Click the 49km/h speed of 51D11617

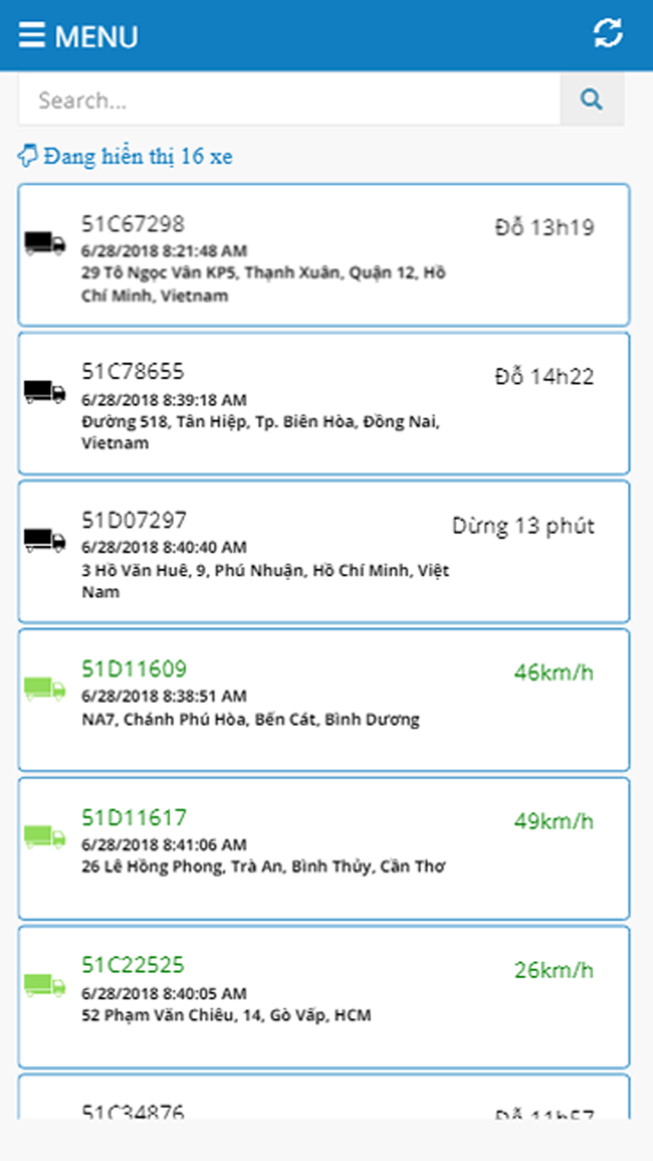click(553, 821)
